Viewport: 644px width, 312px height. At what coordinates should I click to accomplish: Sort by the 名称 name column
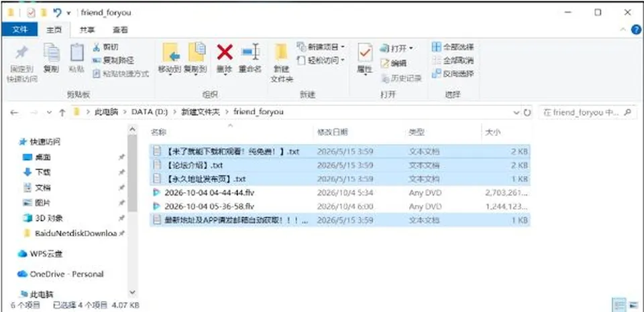tap(159, 132)
